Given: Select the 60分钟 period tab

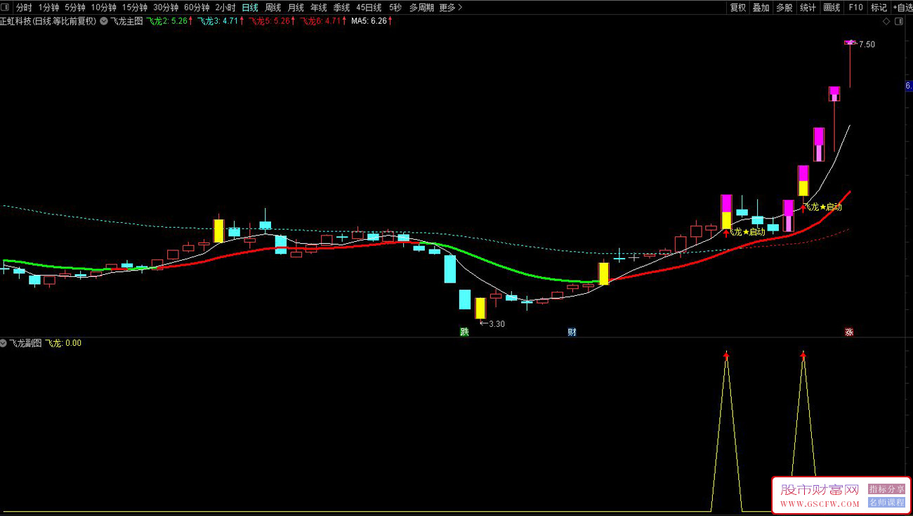Looking at the screenshot, I should pyautogui.click(x=197, y=8).
